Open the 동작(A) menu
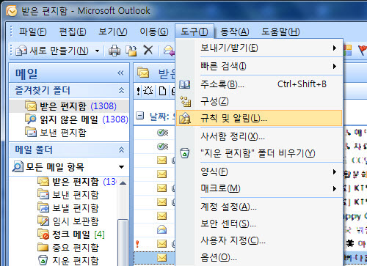Image resolution: width=367 pixels, height=266 pixels. tap(235, 32)
